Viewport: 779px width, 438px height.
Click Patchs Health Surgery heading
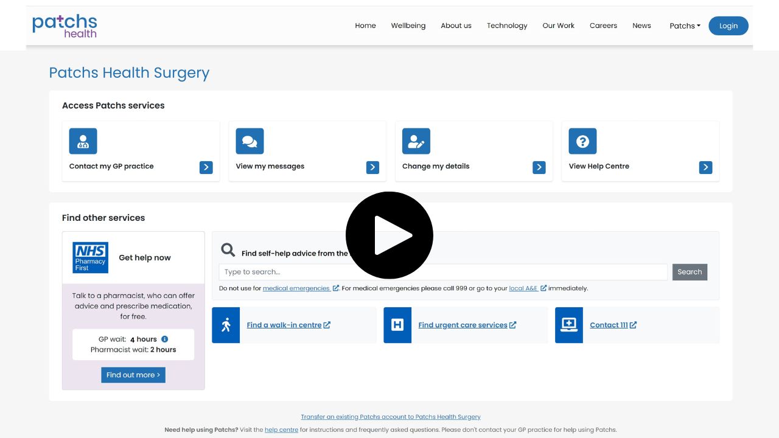click(x=129, y=73)
